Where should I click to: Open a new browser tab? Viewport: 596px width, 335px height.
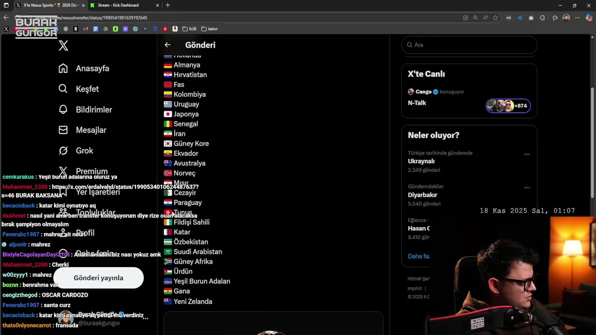[168, 5]
